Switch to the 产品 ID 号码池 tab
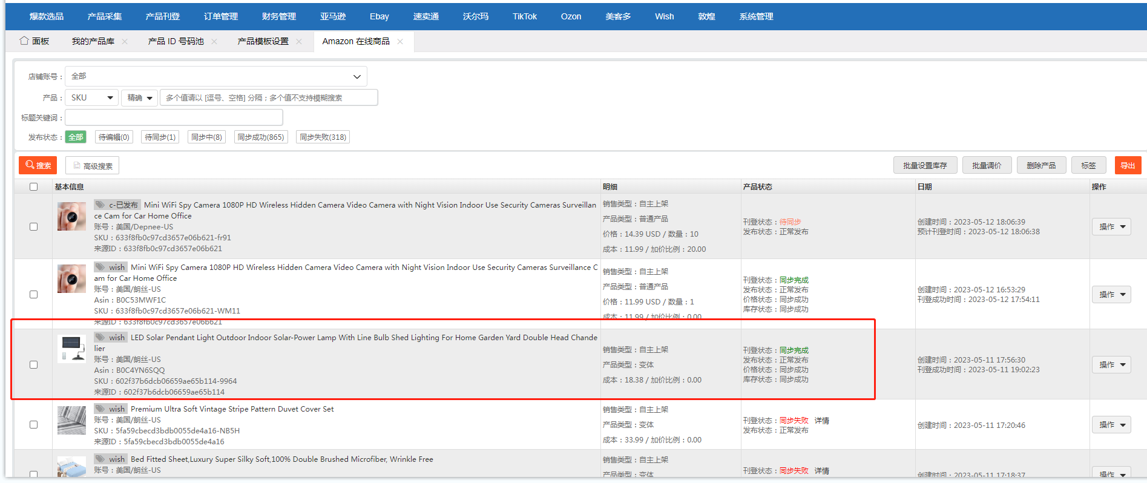This screenshot has width=1147, height=483. pos(176,41)
